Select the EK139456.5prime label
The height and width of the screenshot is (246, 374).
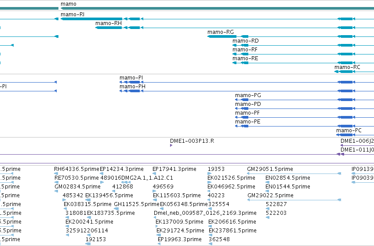click(x=109, y=196)
